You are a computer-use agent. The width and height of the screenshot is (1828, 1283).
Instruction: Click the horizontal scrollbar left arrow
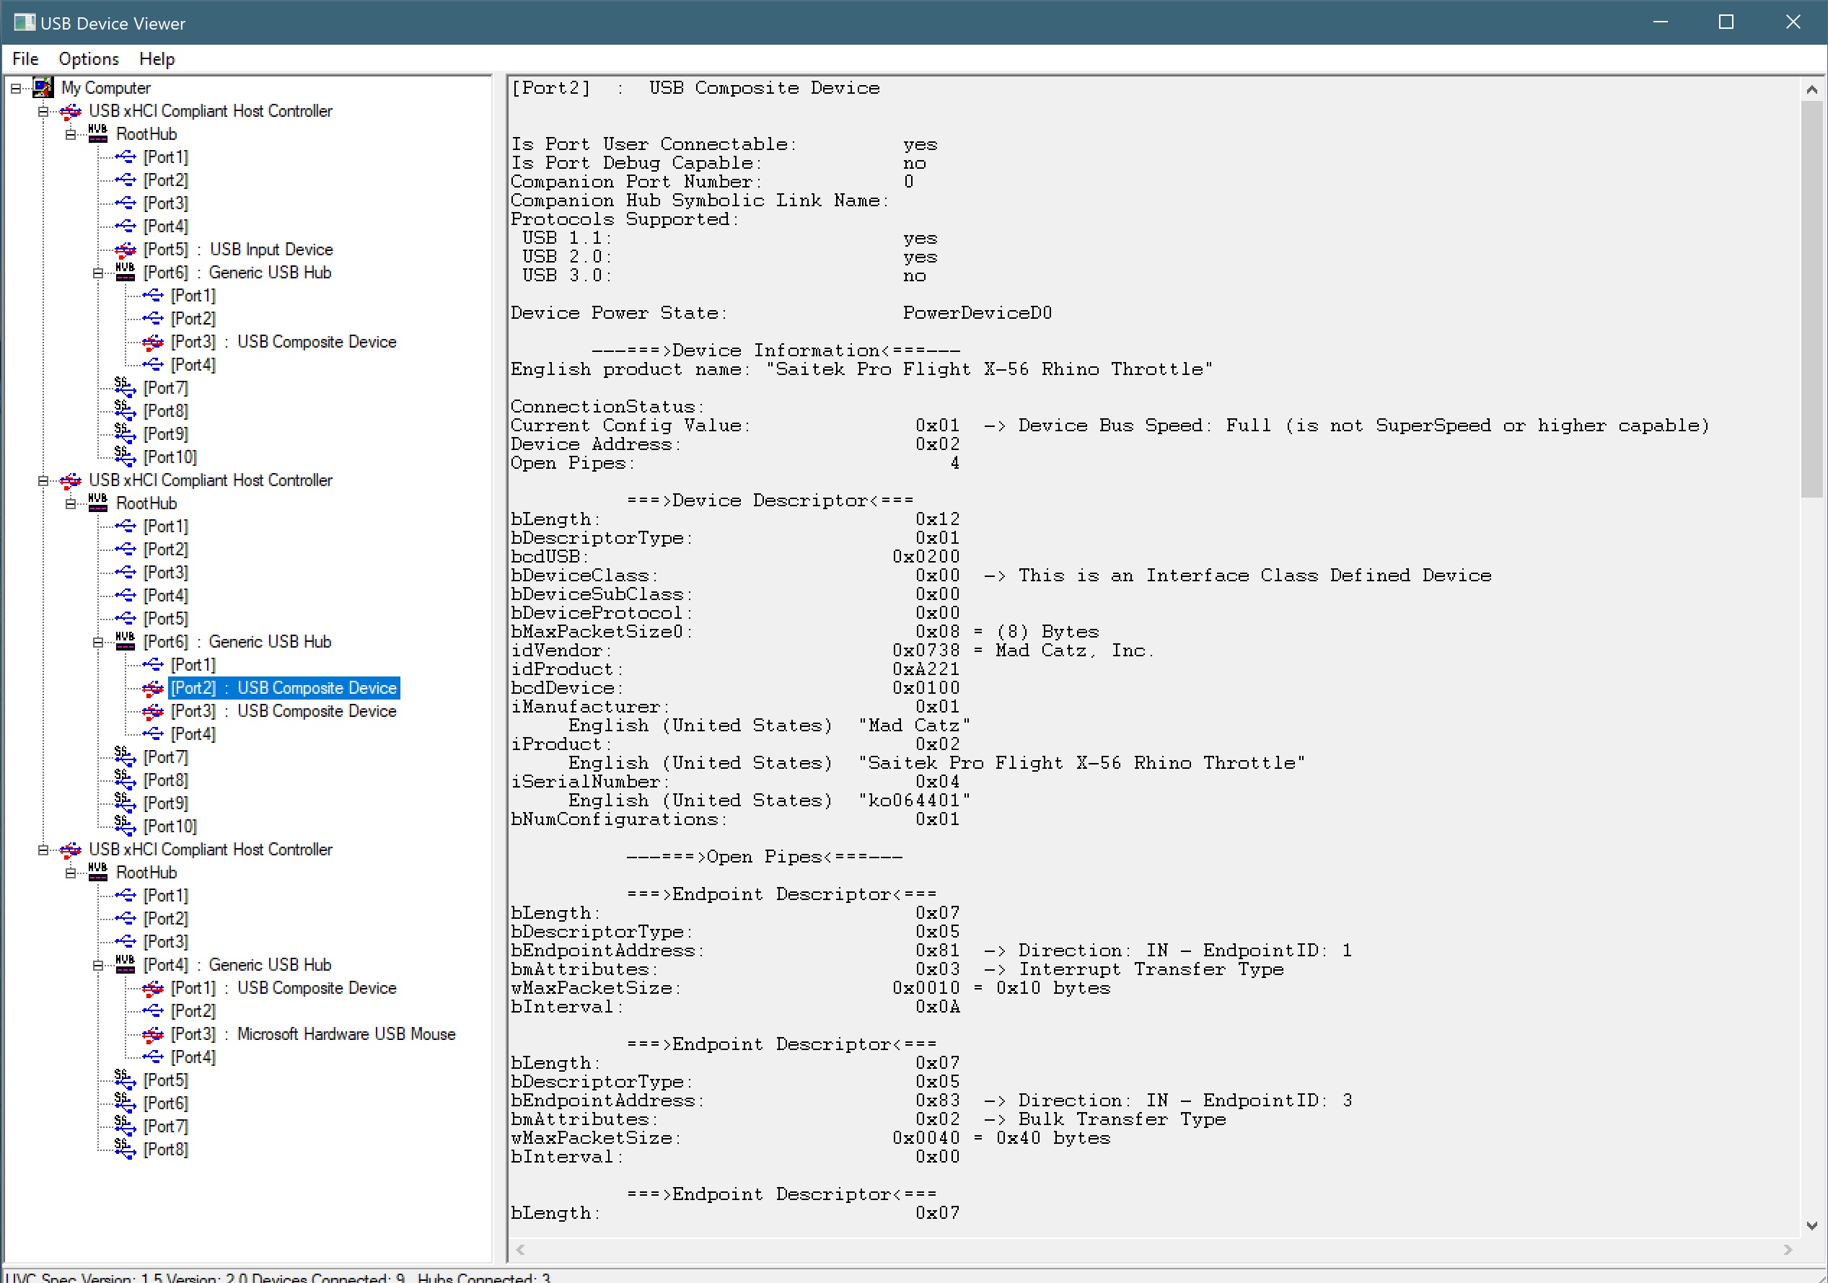[x=521, y=1250]
